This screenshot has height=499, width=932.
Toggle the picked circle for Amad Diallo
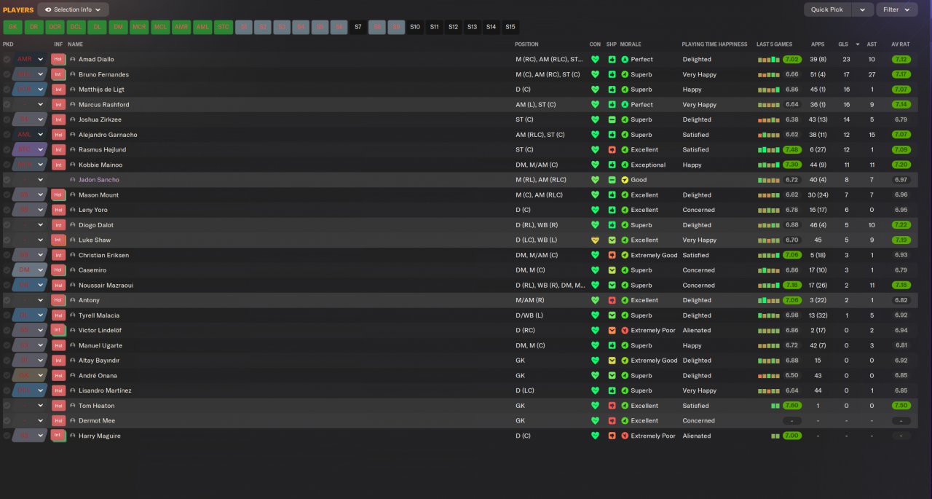[x=7, y=60]
